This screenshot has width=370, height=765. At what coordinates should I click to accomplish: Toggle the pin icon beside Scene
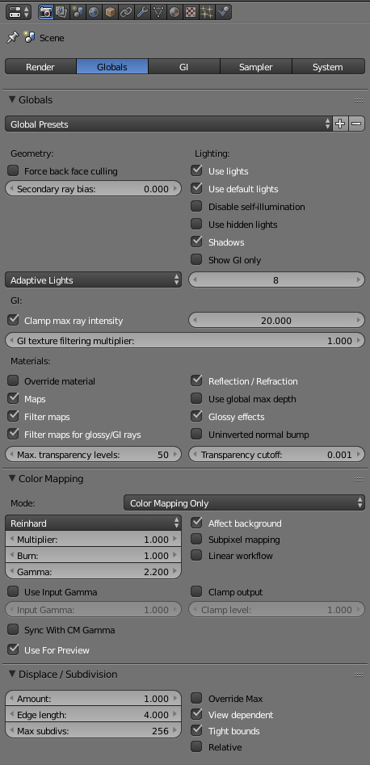13,38
